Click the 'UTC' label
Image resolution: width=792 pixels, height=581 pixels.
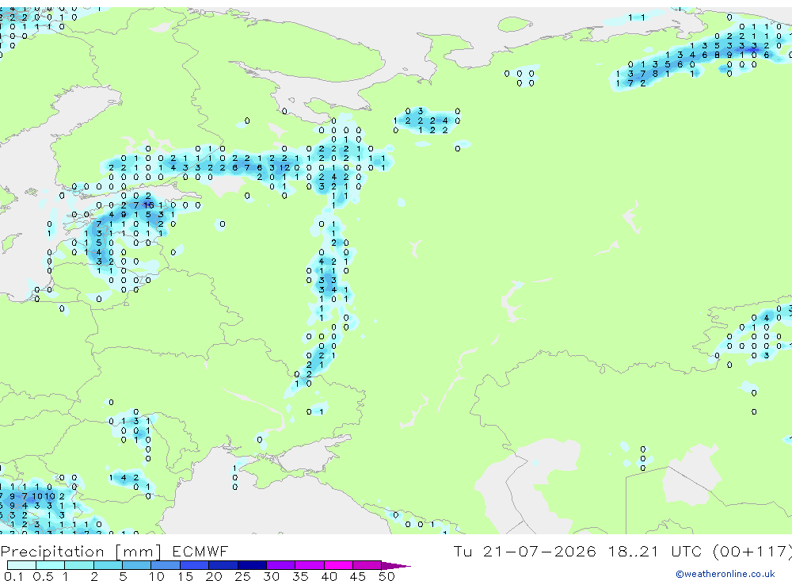tap(686, 551)
